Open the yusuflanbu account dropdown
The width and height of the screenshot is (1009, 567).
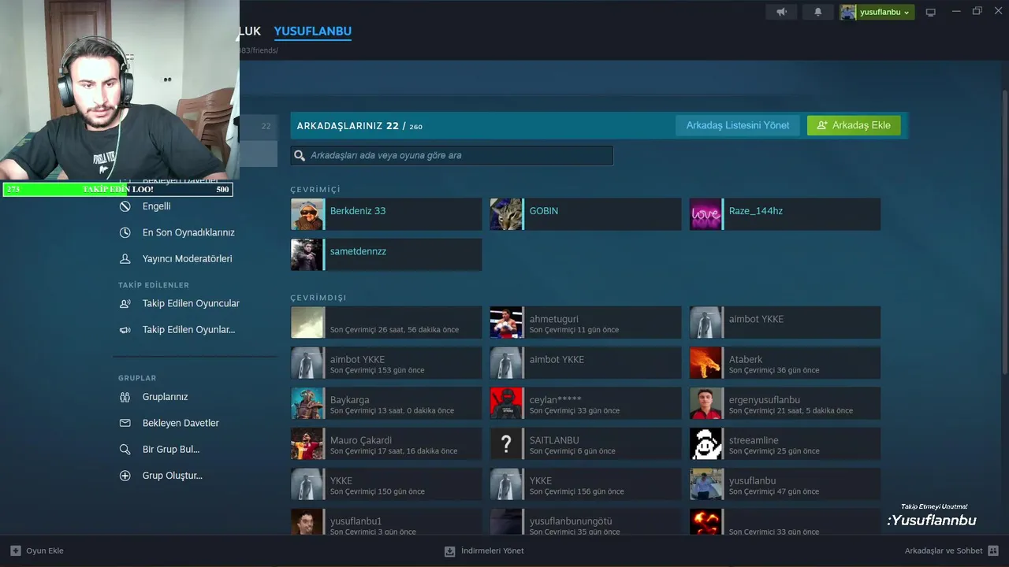pyautogui.click(x=877, y=12)
